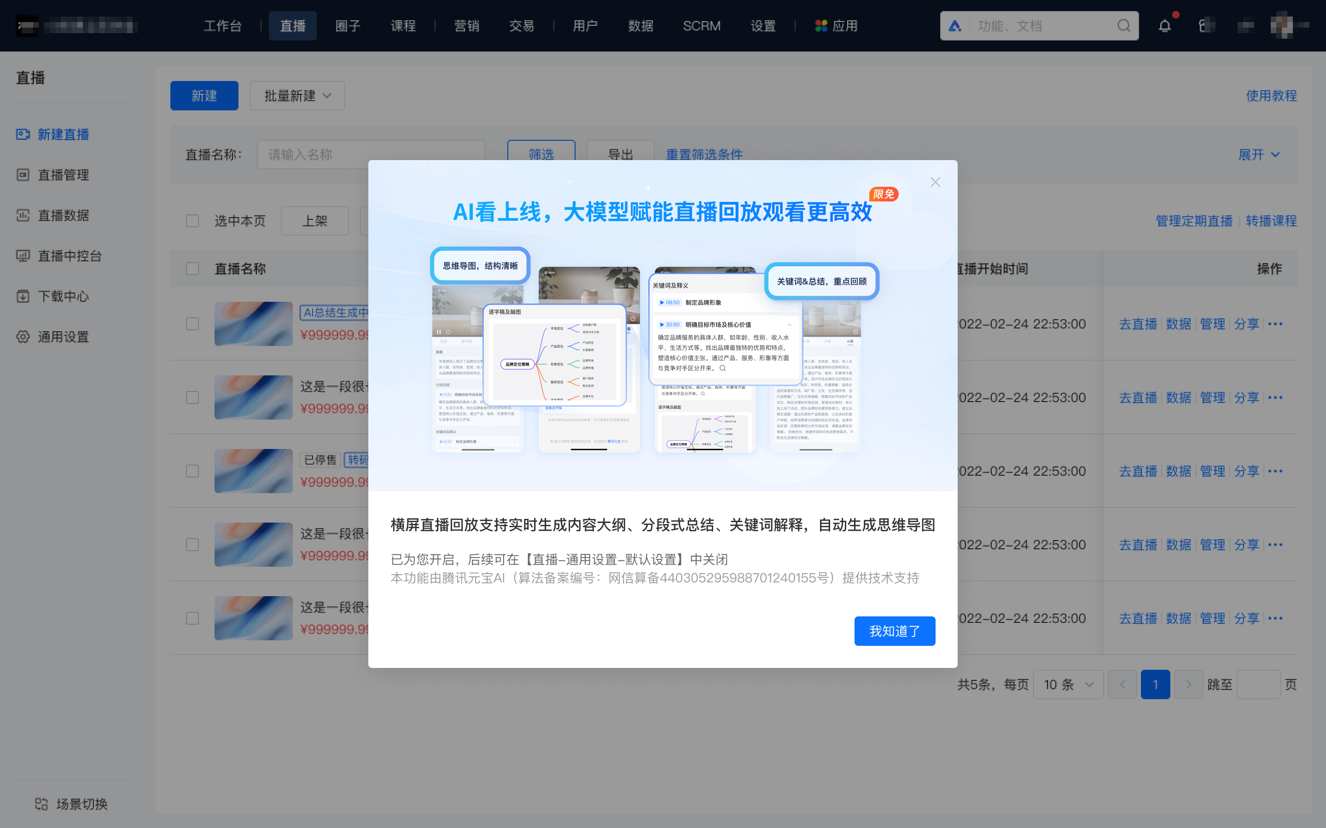
Task: Click the 新建直播 camera icon in sidebar
Action: (x=23, y=134)
